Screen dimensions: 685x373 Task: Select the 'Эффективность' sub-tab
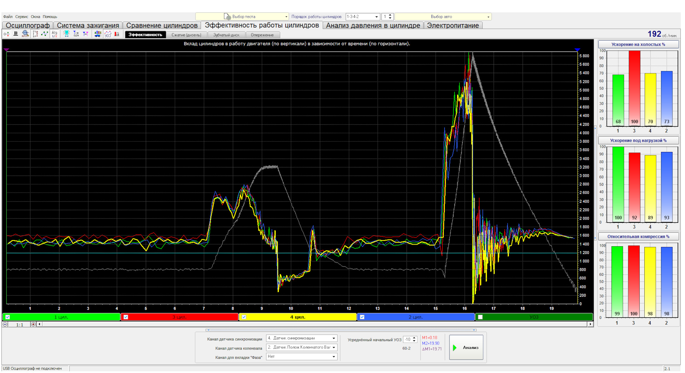(x=145, y=35)
